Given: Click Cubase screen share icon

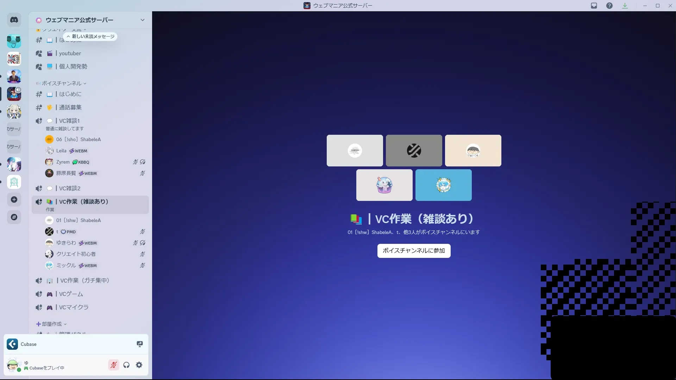Looking at the screenshot, I should 140,344.
